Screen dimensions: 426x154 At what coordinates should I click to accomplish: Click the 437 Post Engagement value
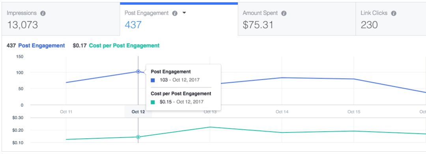133,25
